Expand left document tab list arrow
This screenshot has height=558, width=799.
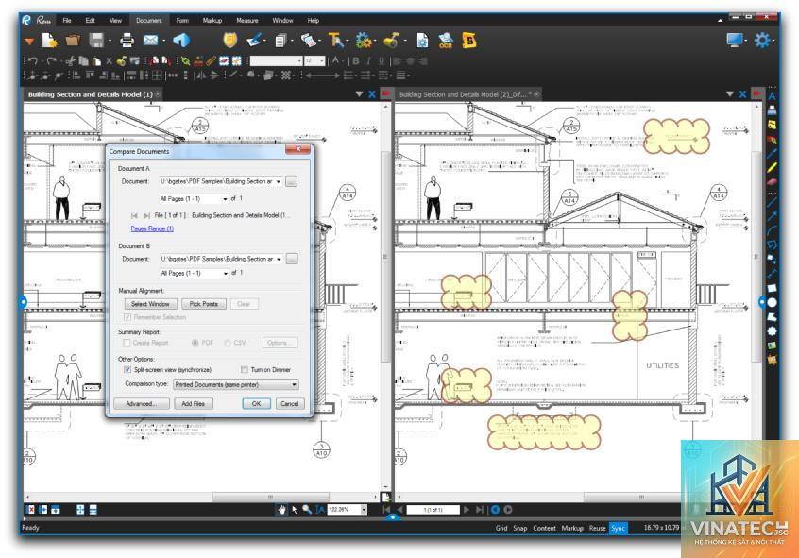(x=359, y=94)
